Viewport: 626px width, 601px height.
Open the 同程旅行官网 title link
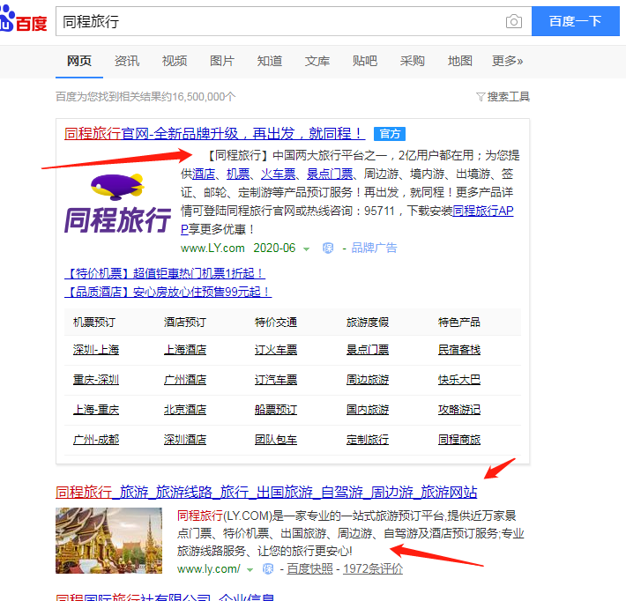[x=215, y=133]
